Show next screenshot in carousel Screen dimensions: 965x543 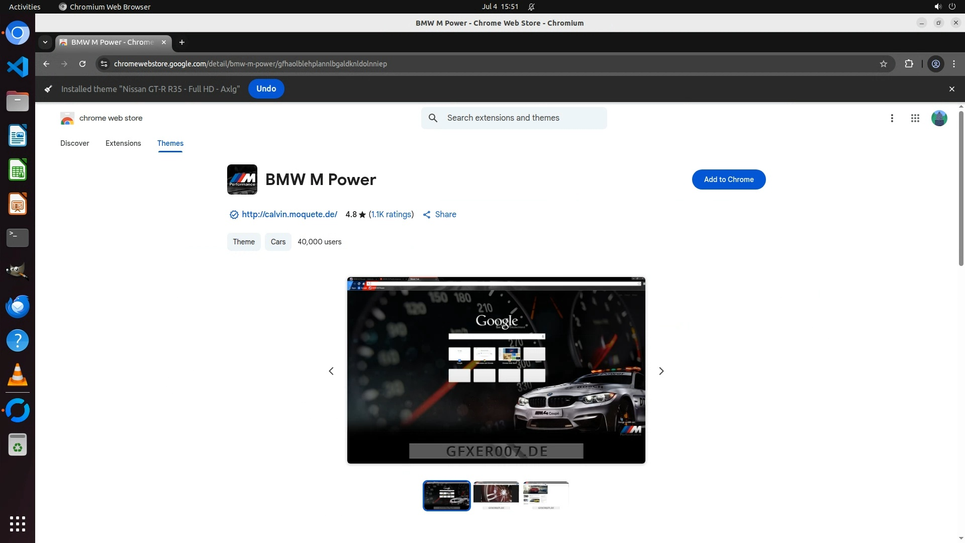pyautogui.click(x=661, y=371)
